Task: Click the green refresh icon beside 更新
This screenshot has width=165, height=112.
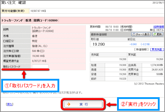Action: [155, 34]
